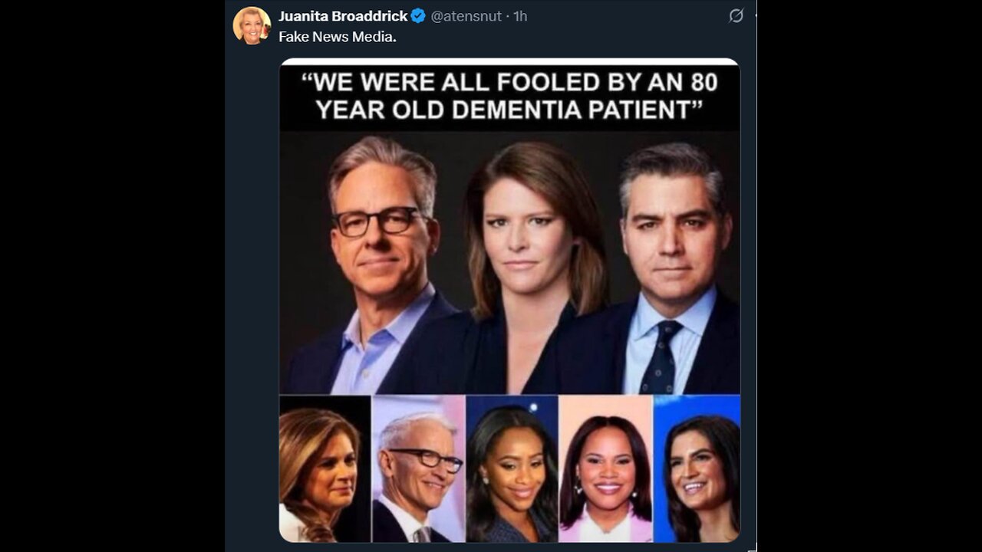982x552 pixels.
Task: Open the bottom-row photo with the pink jacket
Action: (606, 469)
